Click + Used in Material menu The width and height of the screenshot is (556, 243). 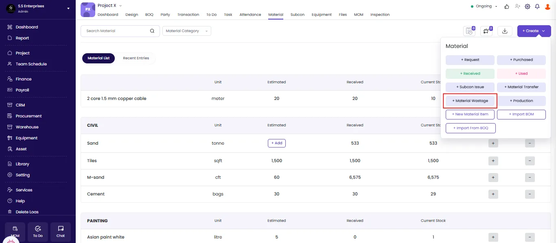pyautogui.click(x=521, y=74)
